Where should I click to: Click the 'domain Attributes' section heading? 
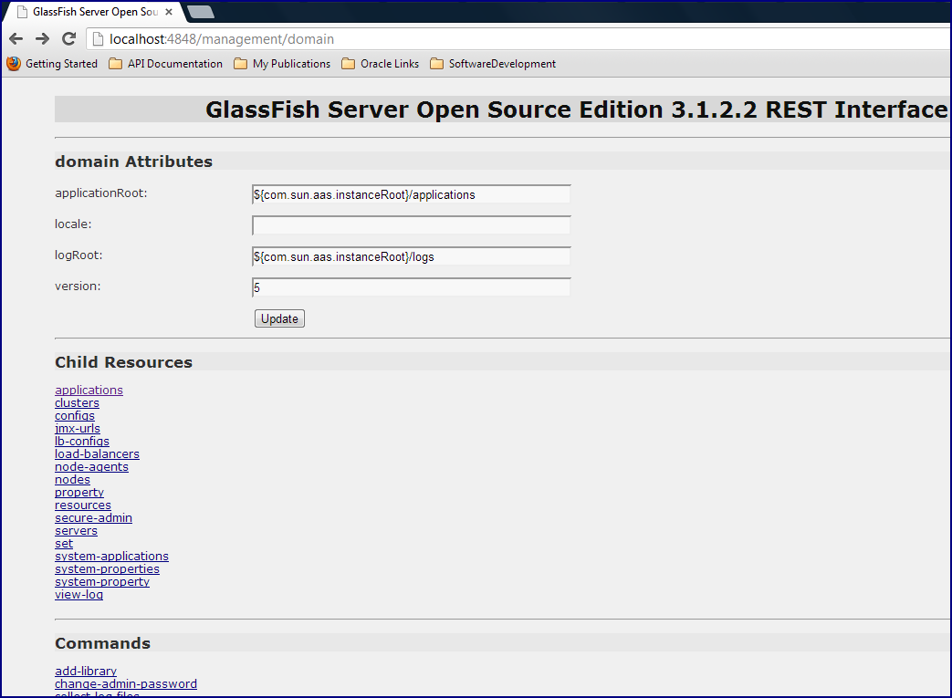(133, 161)
